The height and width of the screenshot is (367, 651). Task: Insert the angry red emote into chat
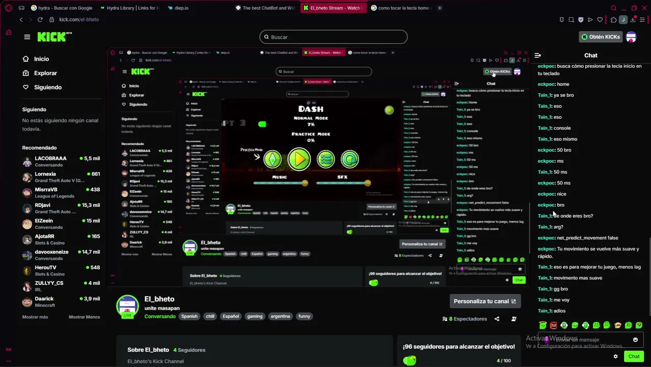click(554, 325)
